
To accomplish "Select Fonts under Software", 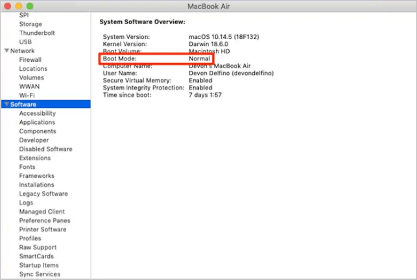I will 27,167.
